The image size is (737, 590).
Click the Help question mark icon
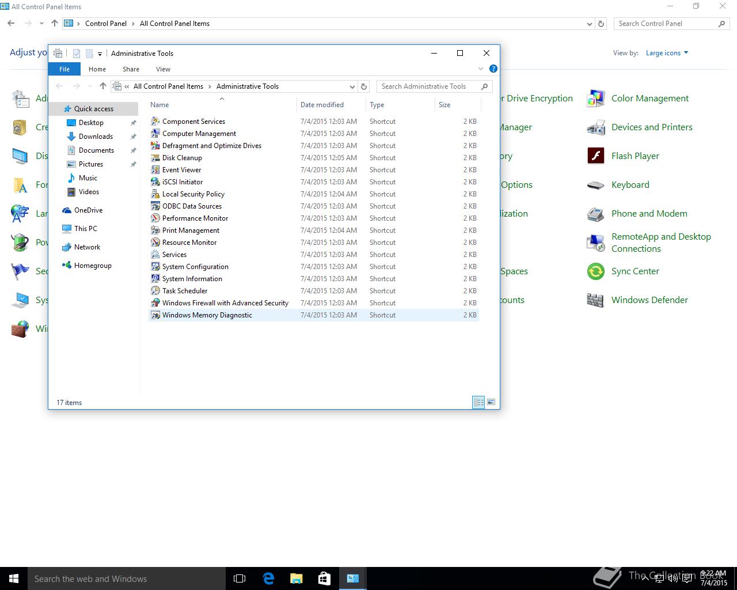[493, 69]
